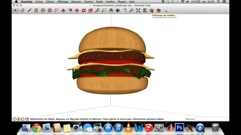The width and height of the screenshot is (241, 135).
Task: Click the Zoom Extents tool
Action: (138, 10)
